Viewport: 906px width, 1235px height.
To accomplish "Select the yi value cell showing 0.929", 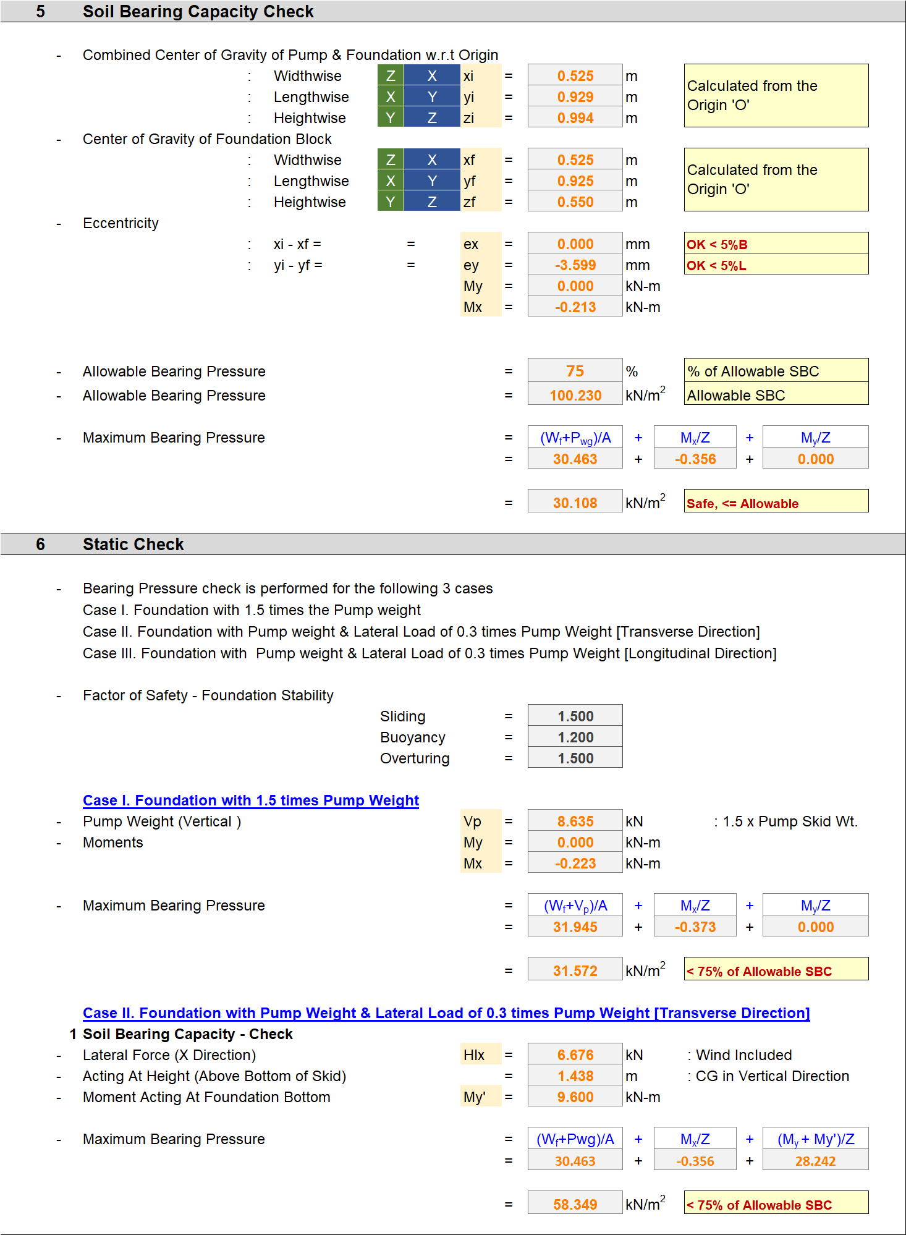I will (575, 97).
